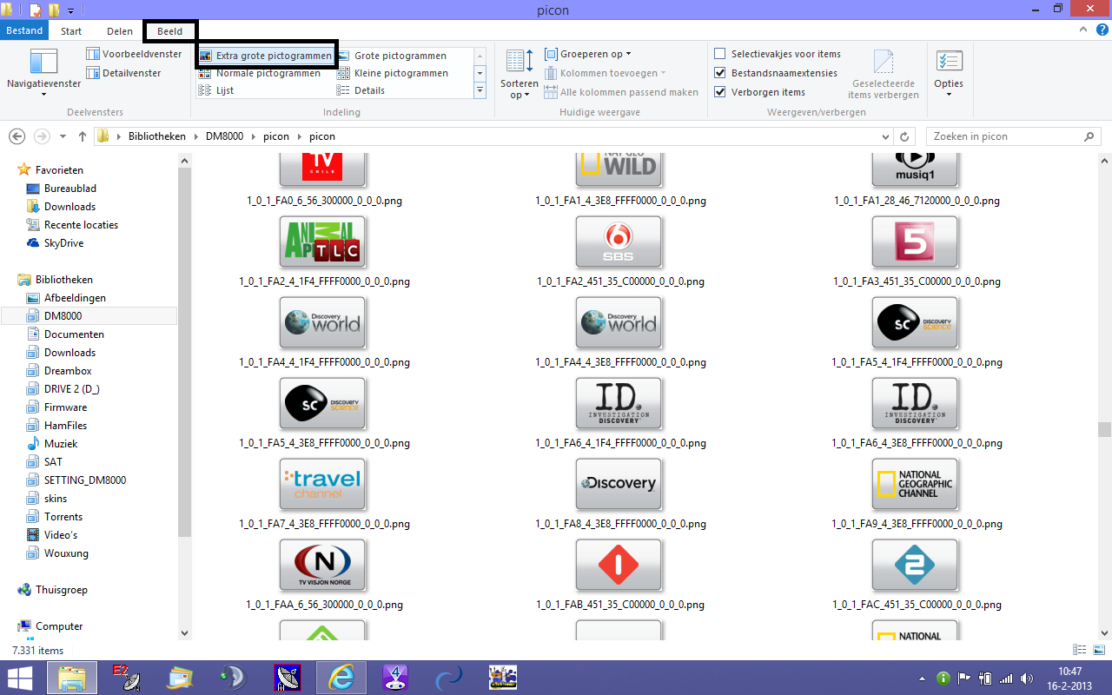Choose Kleine pictogrammen view
Screen dimensions: 1112x695
tap(393, 73)
